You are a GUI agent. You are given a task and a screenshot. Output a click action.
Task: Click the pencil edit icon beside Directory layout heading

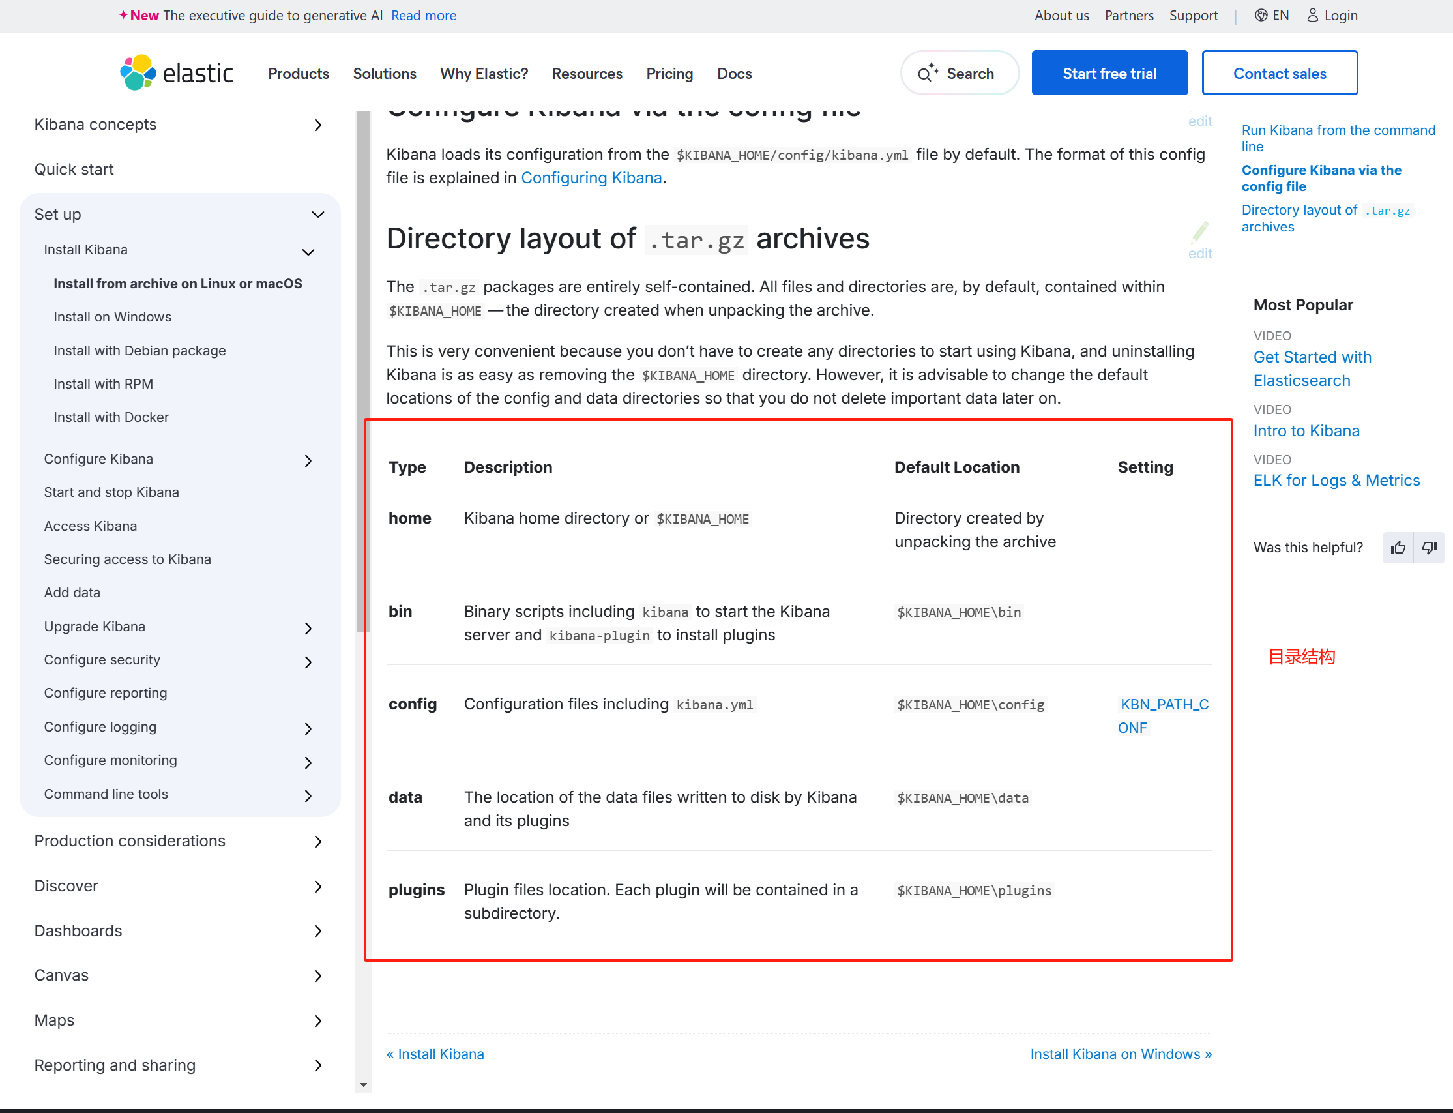coord(1200,233)
